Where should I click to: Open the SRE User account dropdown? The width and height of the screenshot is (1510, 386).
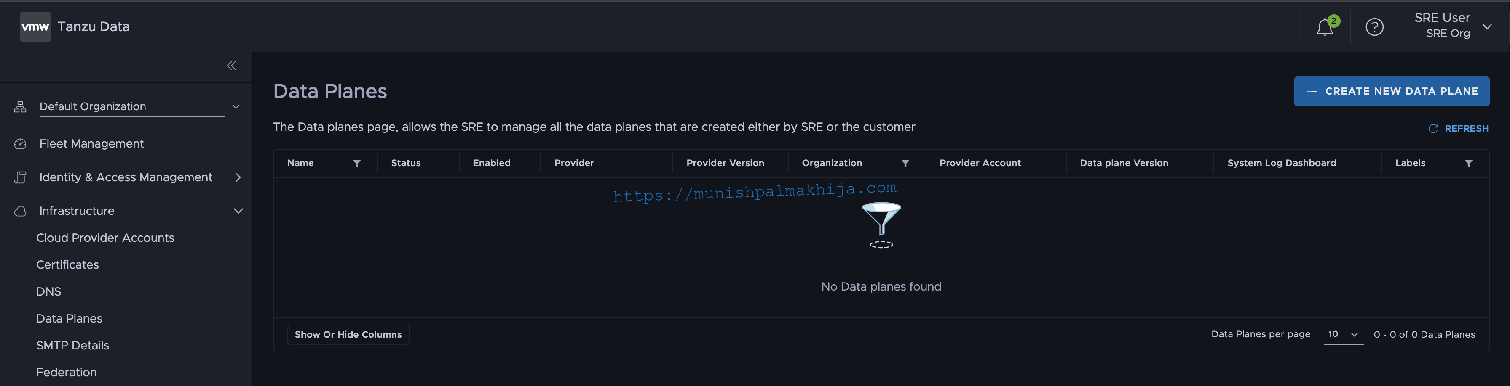click(1453, 26)
